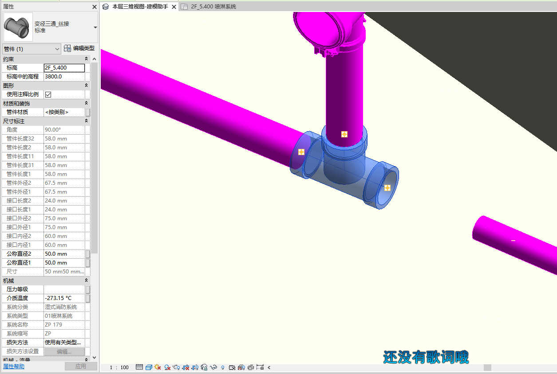Screen dimensions: 557x374
Task: Toggle the Sun Path icon
Action: pyautogui.click(x=158, y=367)
